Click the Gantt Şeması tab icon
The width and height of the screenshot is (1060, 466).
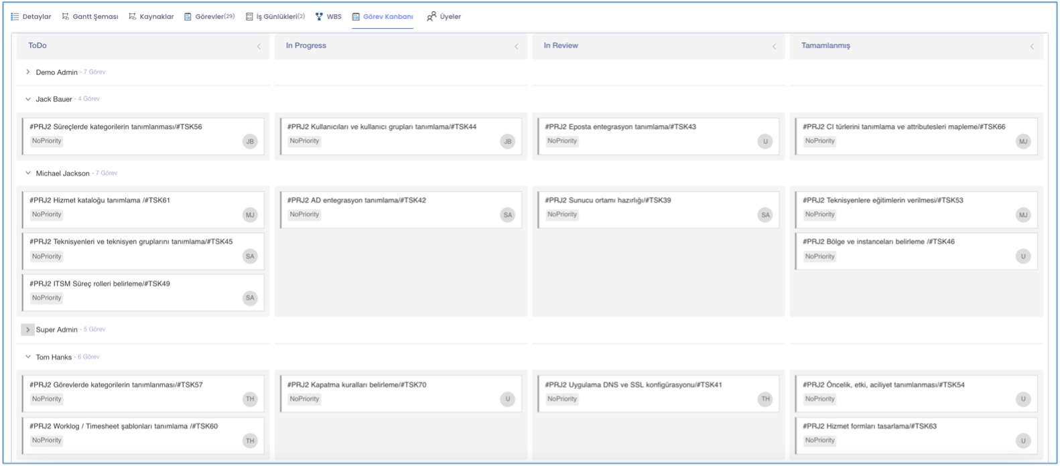[x=66, y=17]
